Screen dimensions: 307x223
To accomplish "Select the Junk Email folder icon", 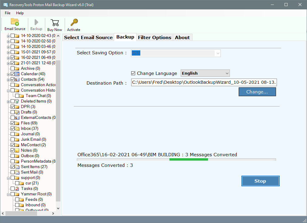I will (17, 140).
